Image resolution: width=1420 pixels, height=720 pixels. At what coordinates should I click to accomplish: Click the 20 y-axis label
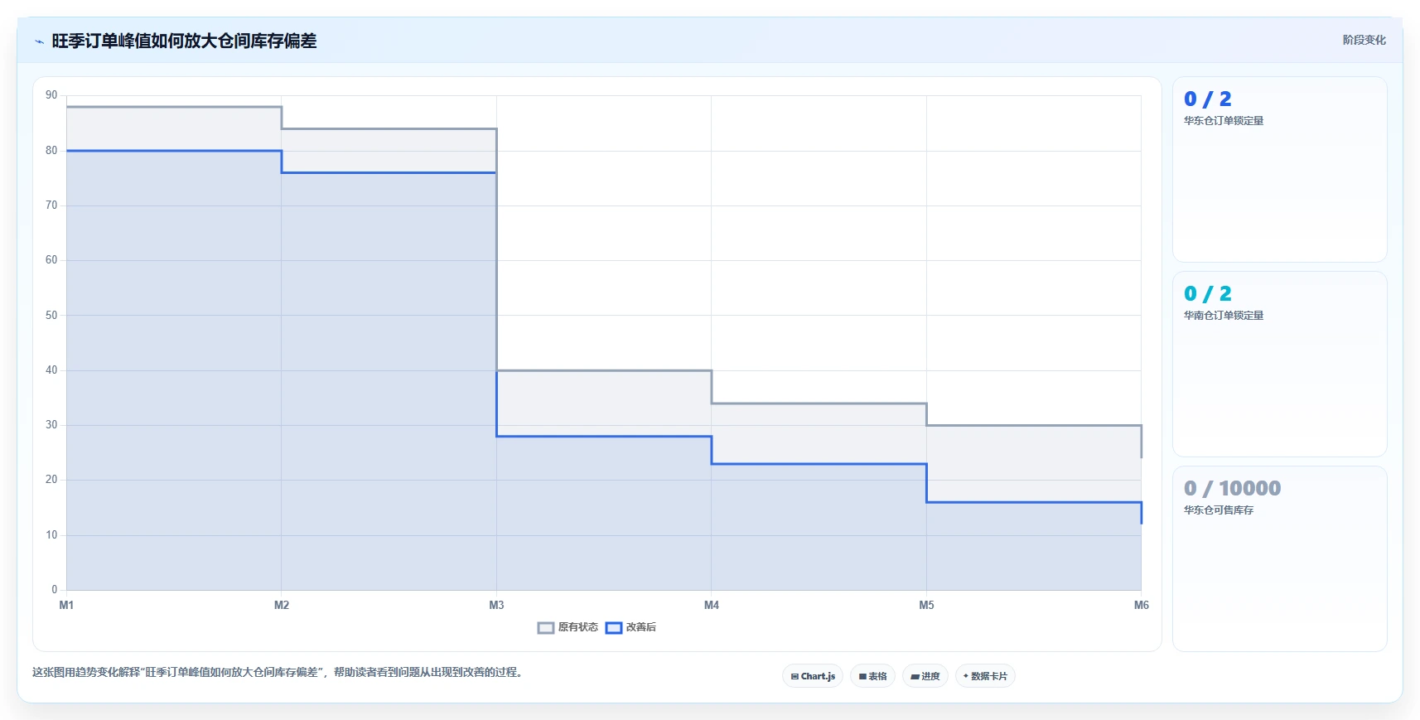[x=51, y=480]
